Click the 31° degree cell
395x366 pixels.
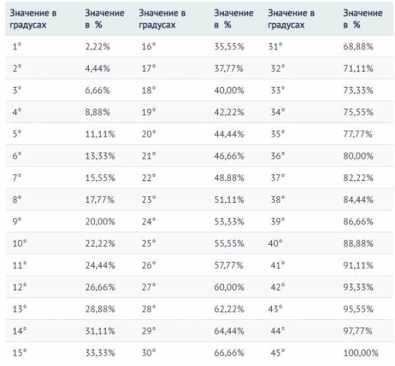click(x=275, y=46)
